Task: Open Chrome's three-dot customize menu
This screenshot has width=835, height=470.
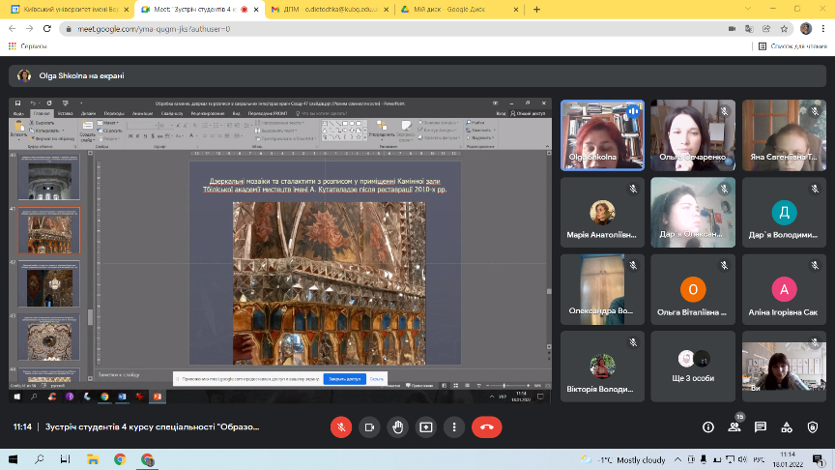Action: tap(822, 29)
